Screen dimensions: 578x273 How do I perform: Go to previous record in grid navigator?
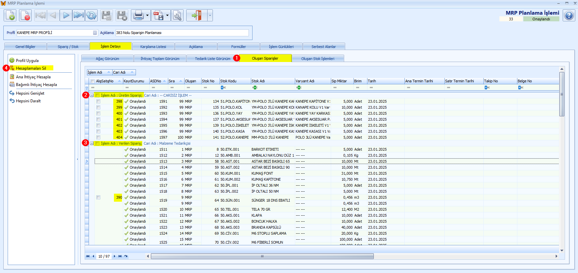tap(93, 256)
